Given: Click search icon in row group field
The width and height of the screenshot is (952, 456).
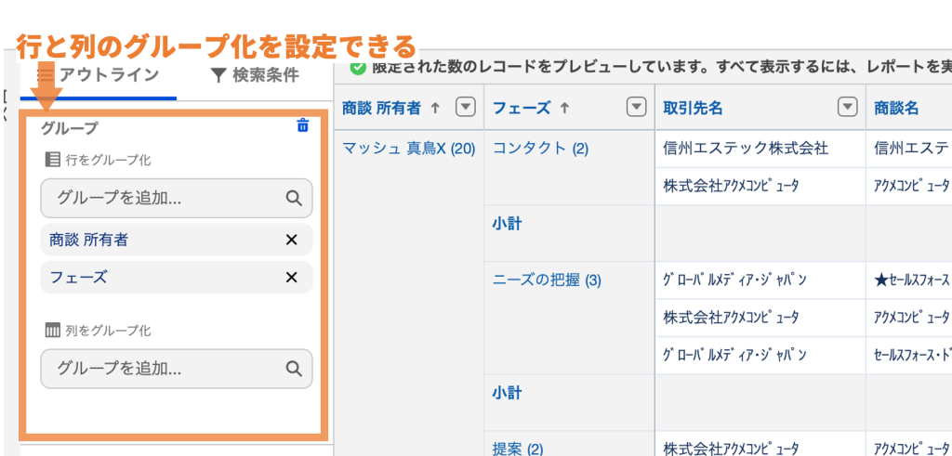Looking at the screenshot, I should 294,198.
